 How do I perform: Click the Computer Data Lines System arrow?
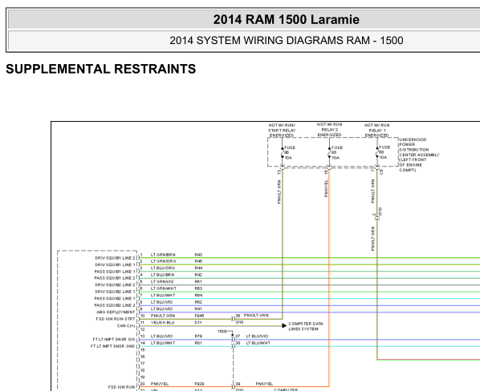284,325
